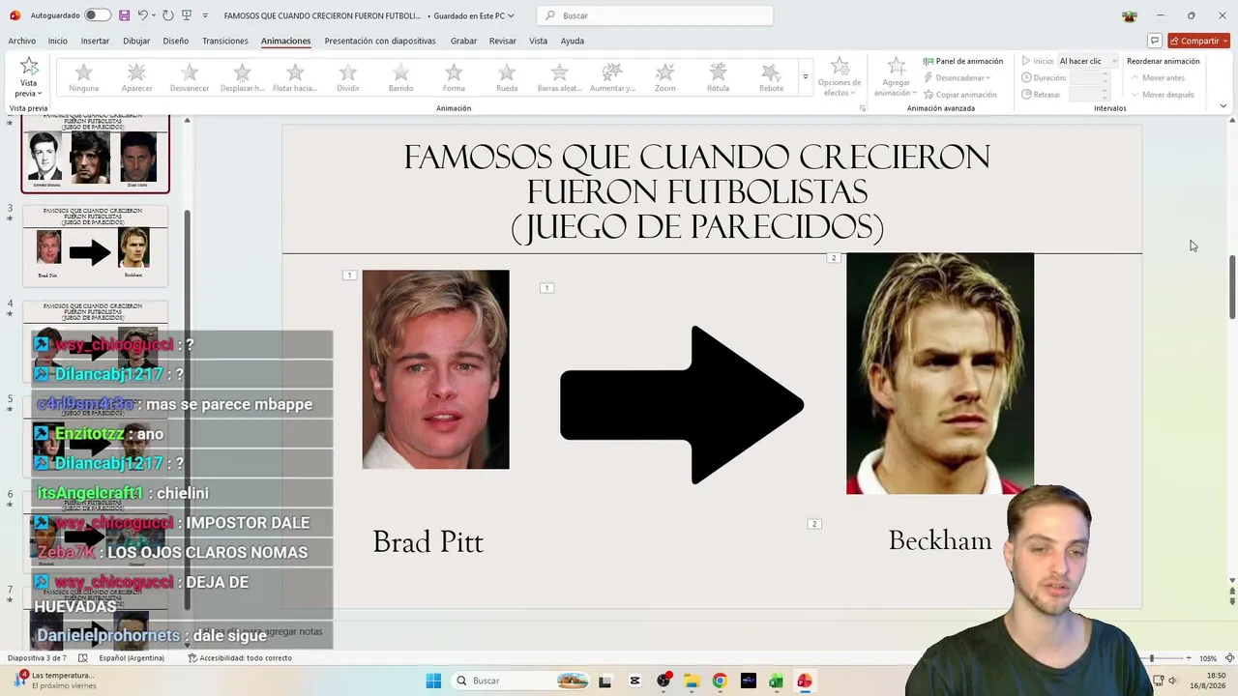
Task: Select the Rebote animation effect
Action: (771, 77)
